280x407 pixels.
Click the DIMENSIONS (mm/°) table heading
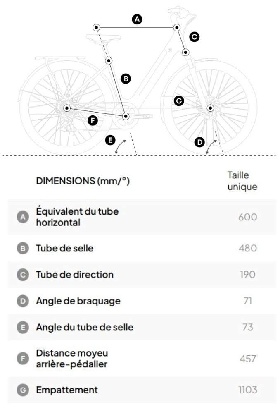click(x=83, y=181)
